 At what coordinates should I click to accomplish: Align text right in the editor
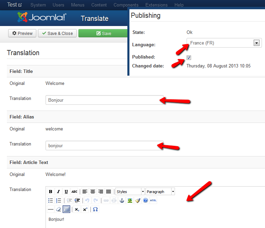pyautogui.click(x=101, y=191)
